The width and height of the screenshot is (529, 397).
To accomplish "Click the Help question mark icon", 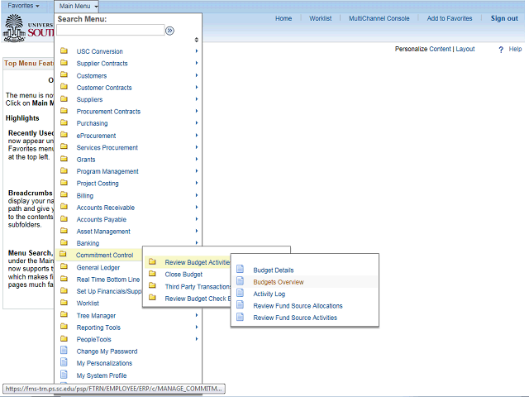I will point(501,50).
